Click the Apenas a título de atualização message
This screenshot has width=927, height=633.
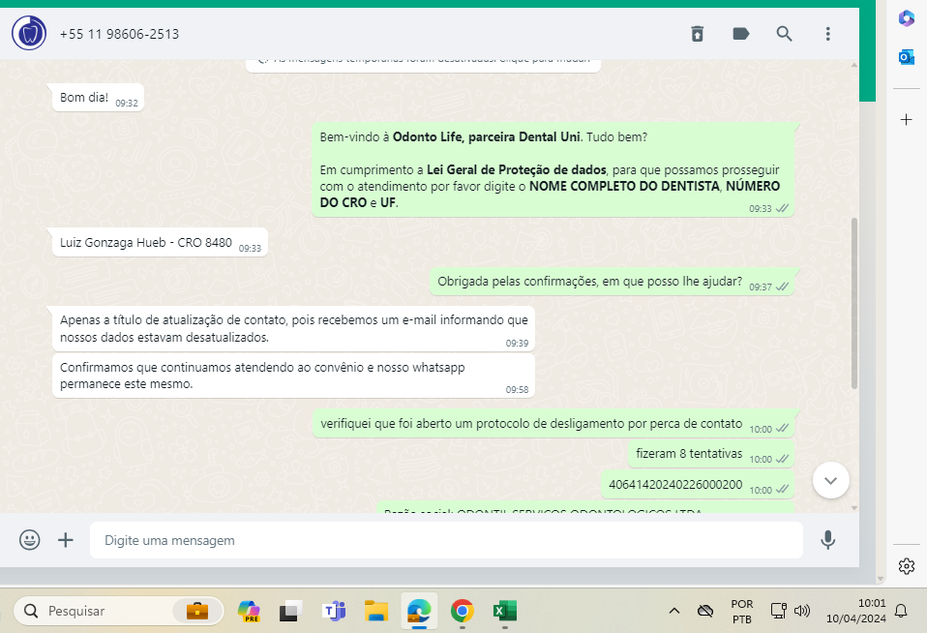[x=293, y=328]
